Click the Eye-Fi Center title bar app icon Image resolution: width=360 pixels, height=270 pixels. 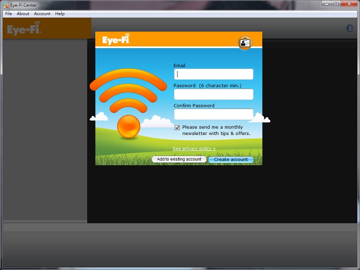click(x=6, y=5)
